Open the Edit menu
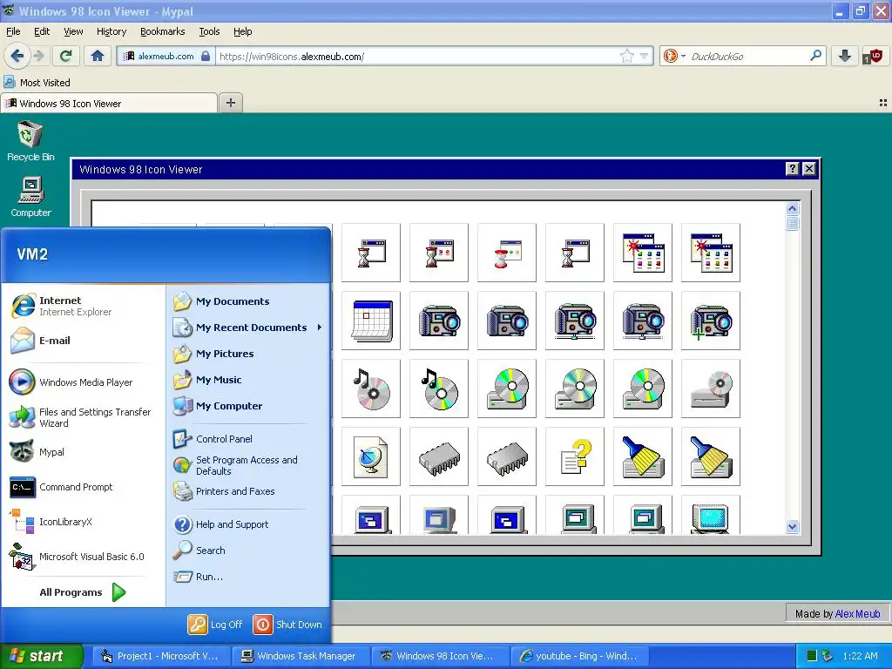 point(42,31)
